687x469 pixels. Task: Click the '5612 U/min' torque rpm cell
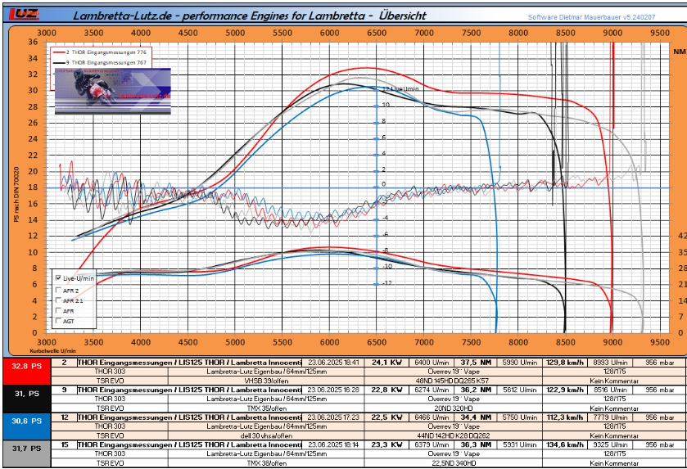tap(520, 390)
